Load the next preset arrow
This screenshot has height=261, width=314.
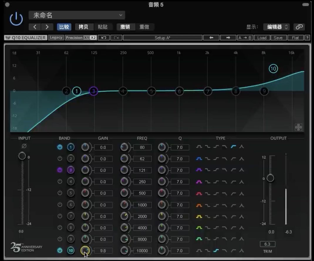47,27
